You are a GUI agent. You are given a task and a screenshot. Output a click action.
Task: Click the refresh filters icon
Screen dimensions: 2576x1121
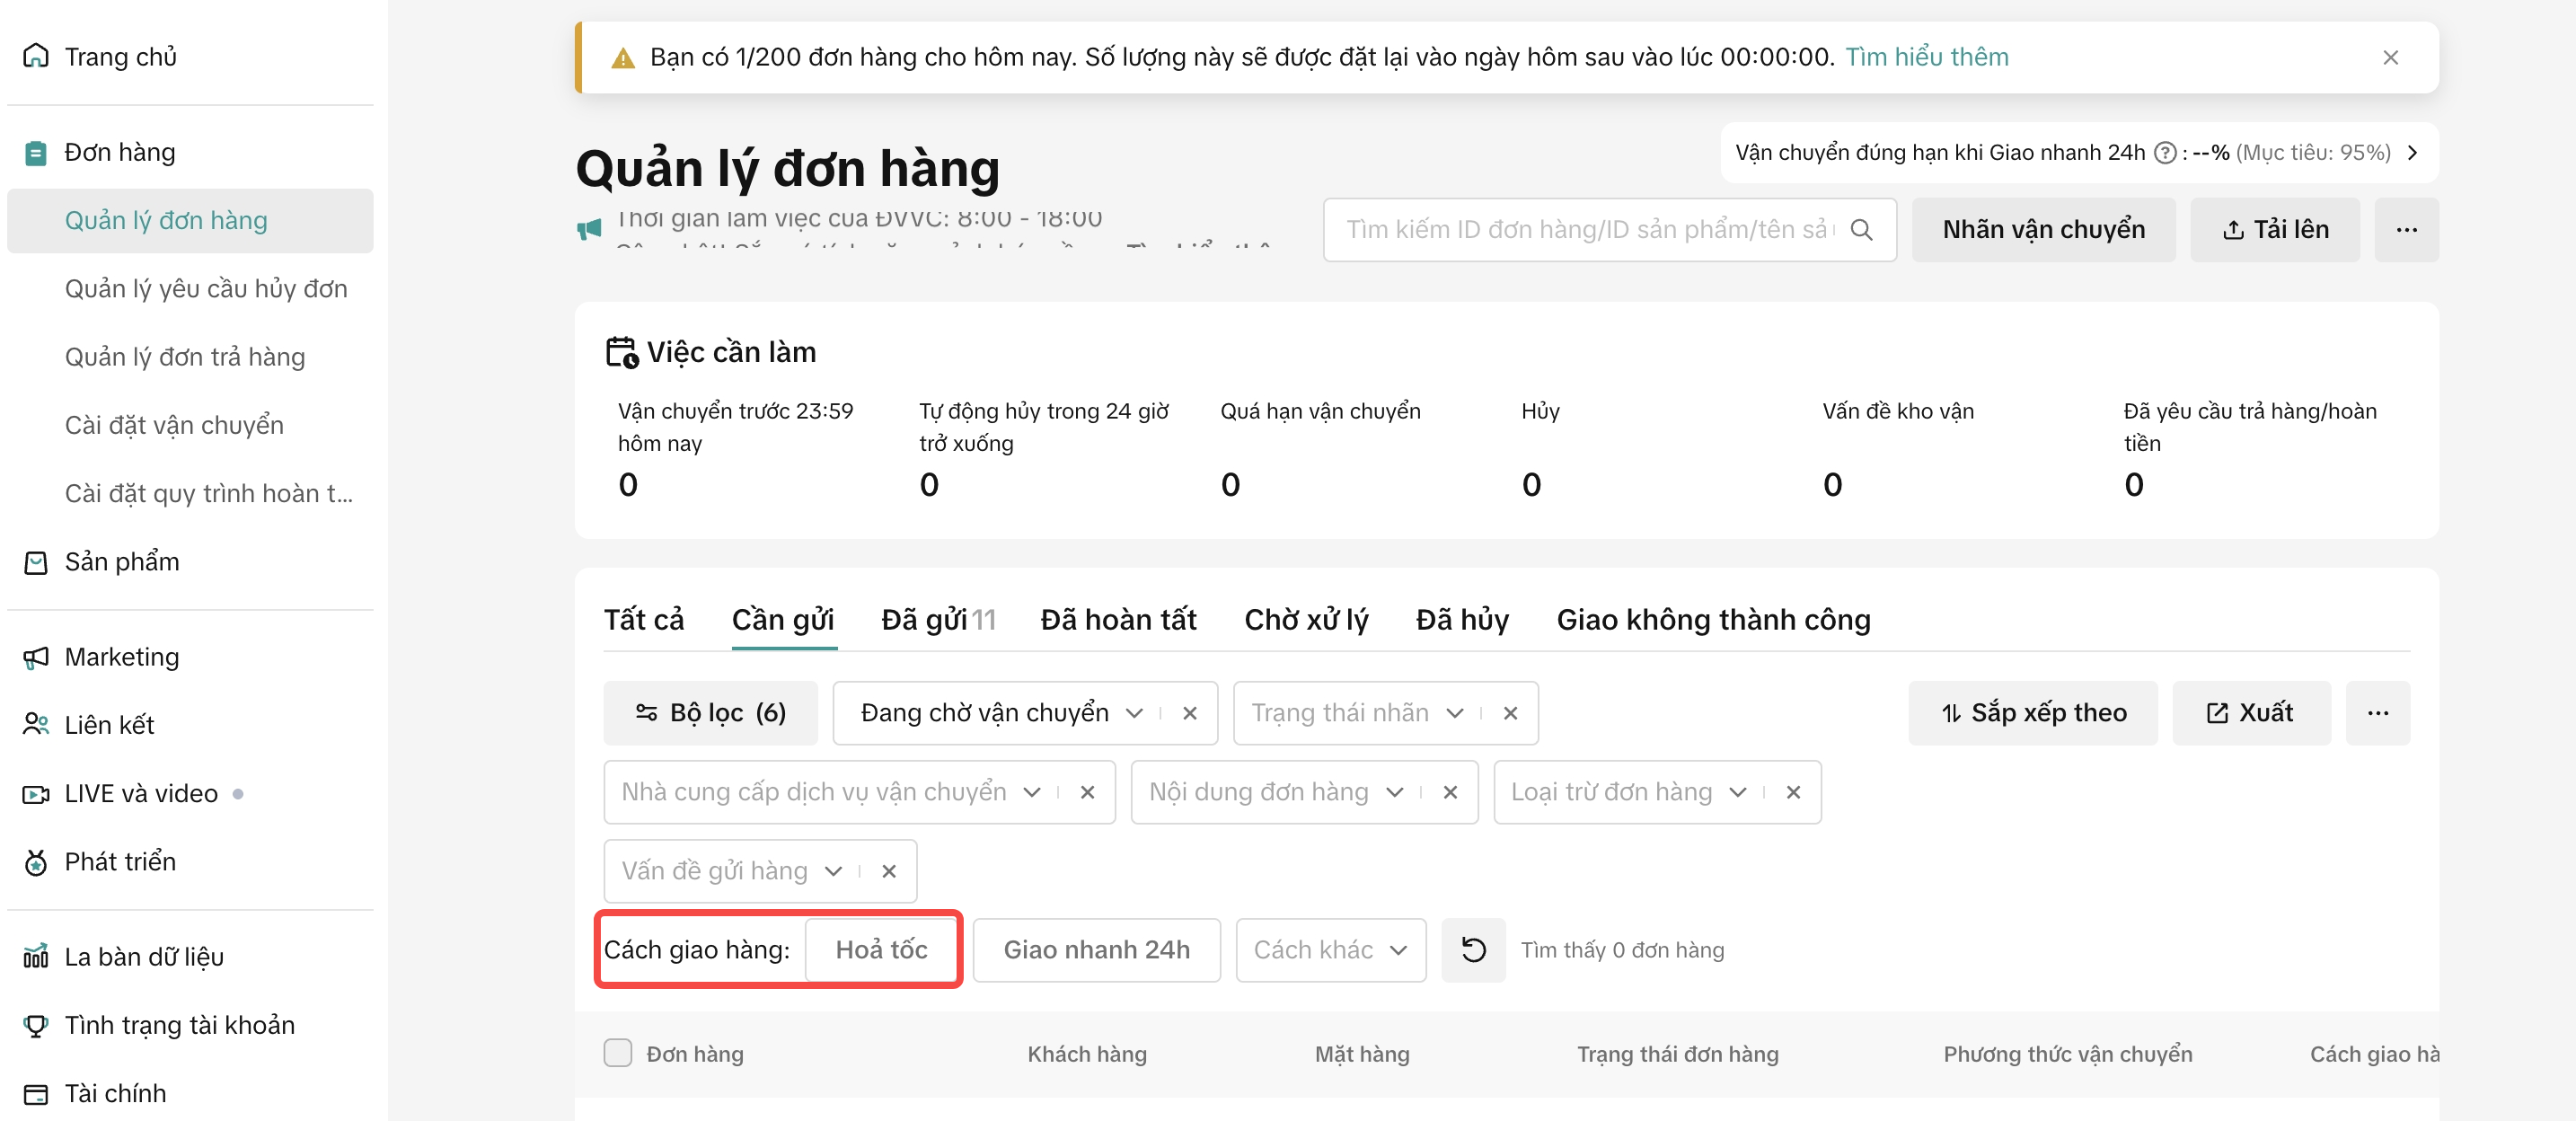(1472, 949)
